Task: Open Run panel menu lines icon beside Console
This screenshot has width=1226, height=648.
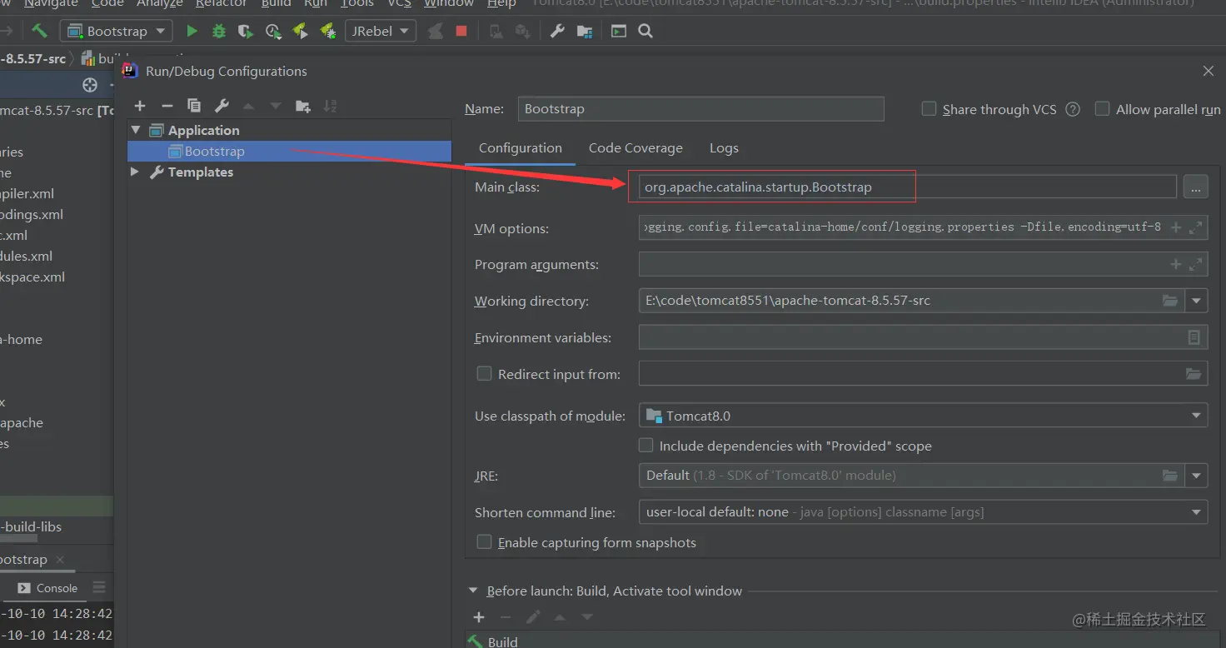Action: click(99, 587)
